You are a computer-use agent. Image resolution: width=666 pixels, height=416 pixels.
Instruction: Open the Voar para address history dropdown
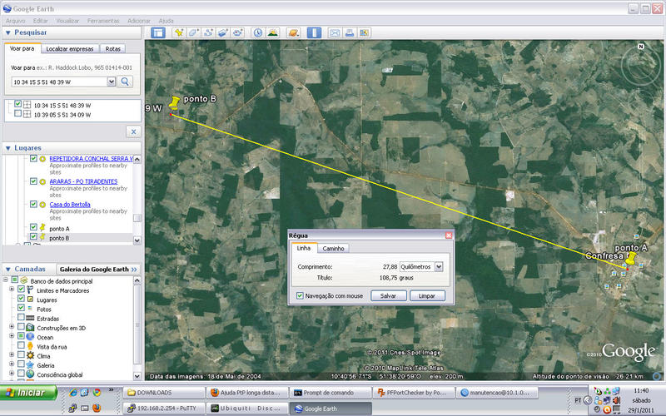coord(112,82)
